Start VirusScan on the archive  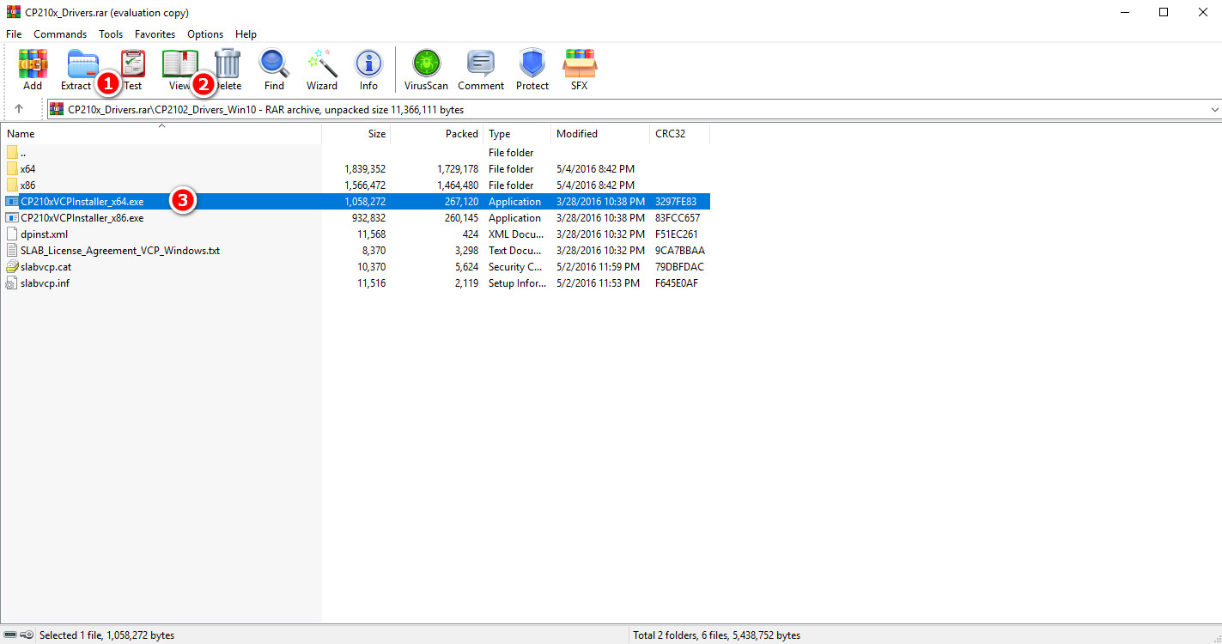(427, 69)
